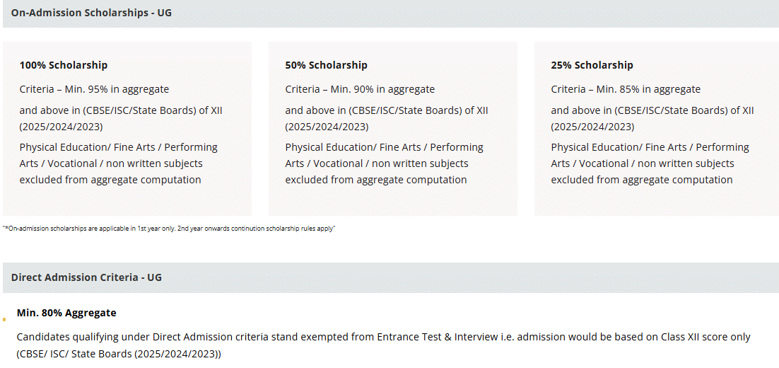Click the Min. 95% in aggregate criteria line
The height and width of the screenshot is (368, 779).
(94, 89)
